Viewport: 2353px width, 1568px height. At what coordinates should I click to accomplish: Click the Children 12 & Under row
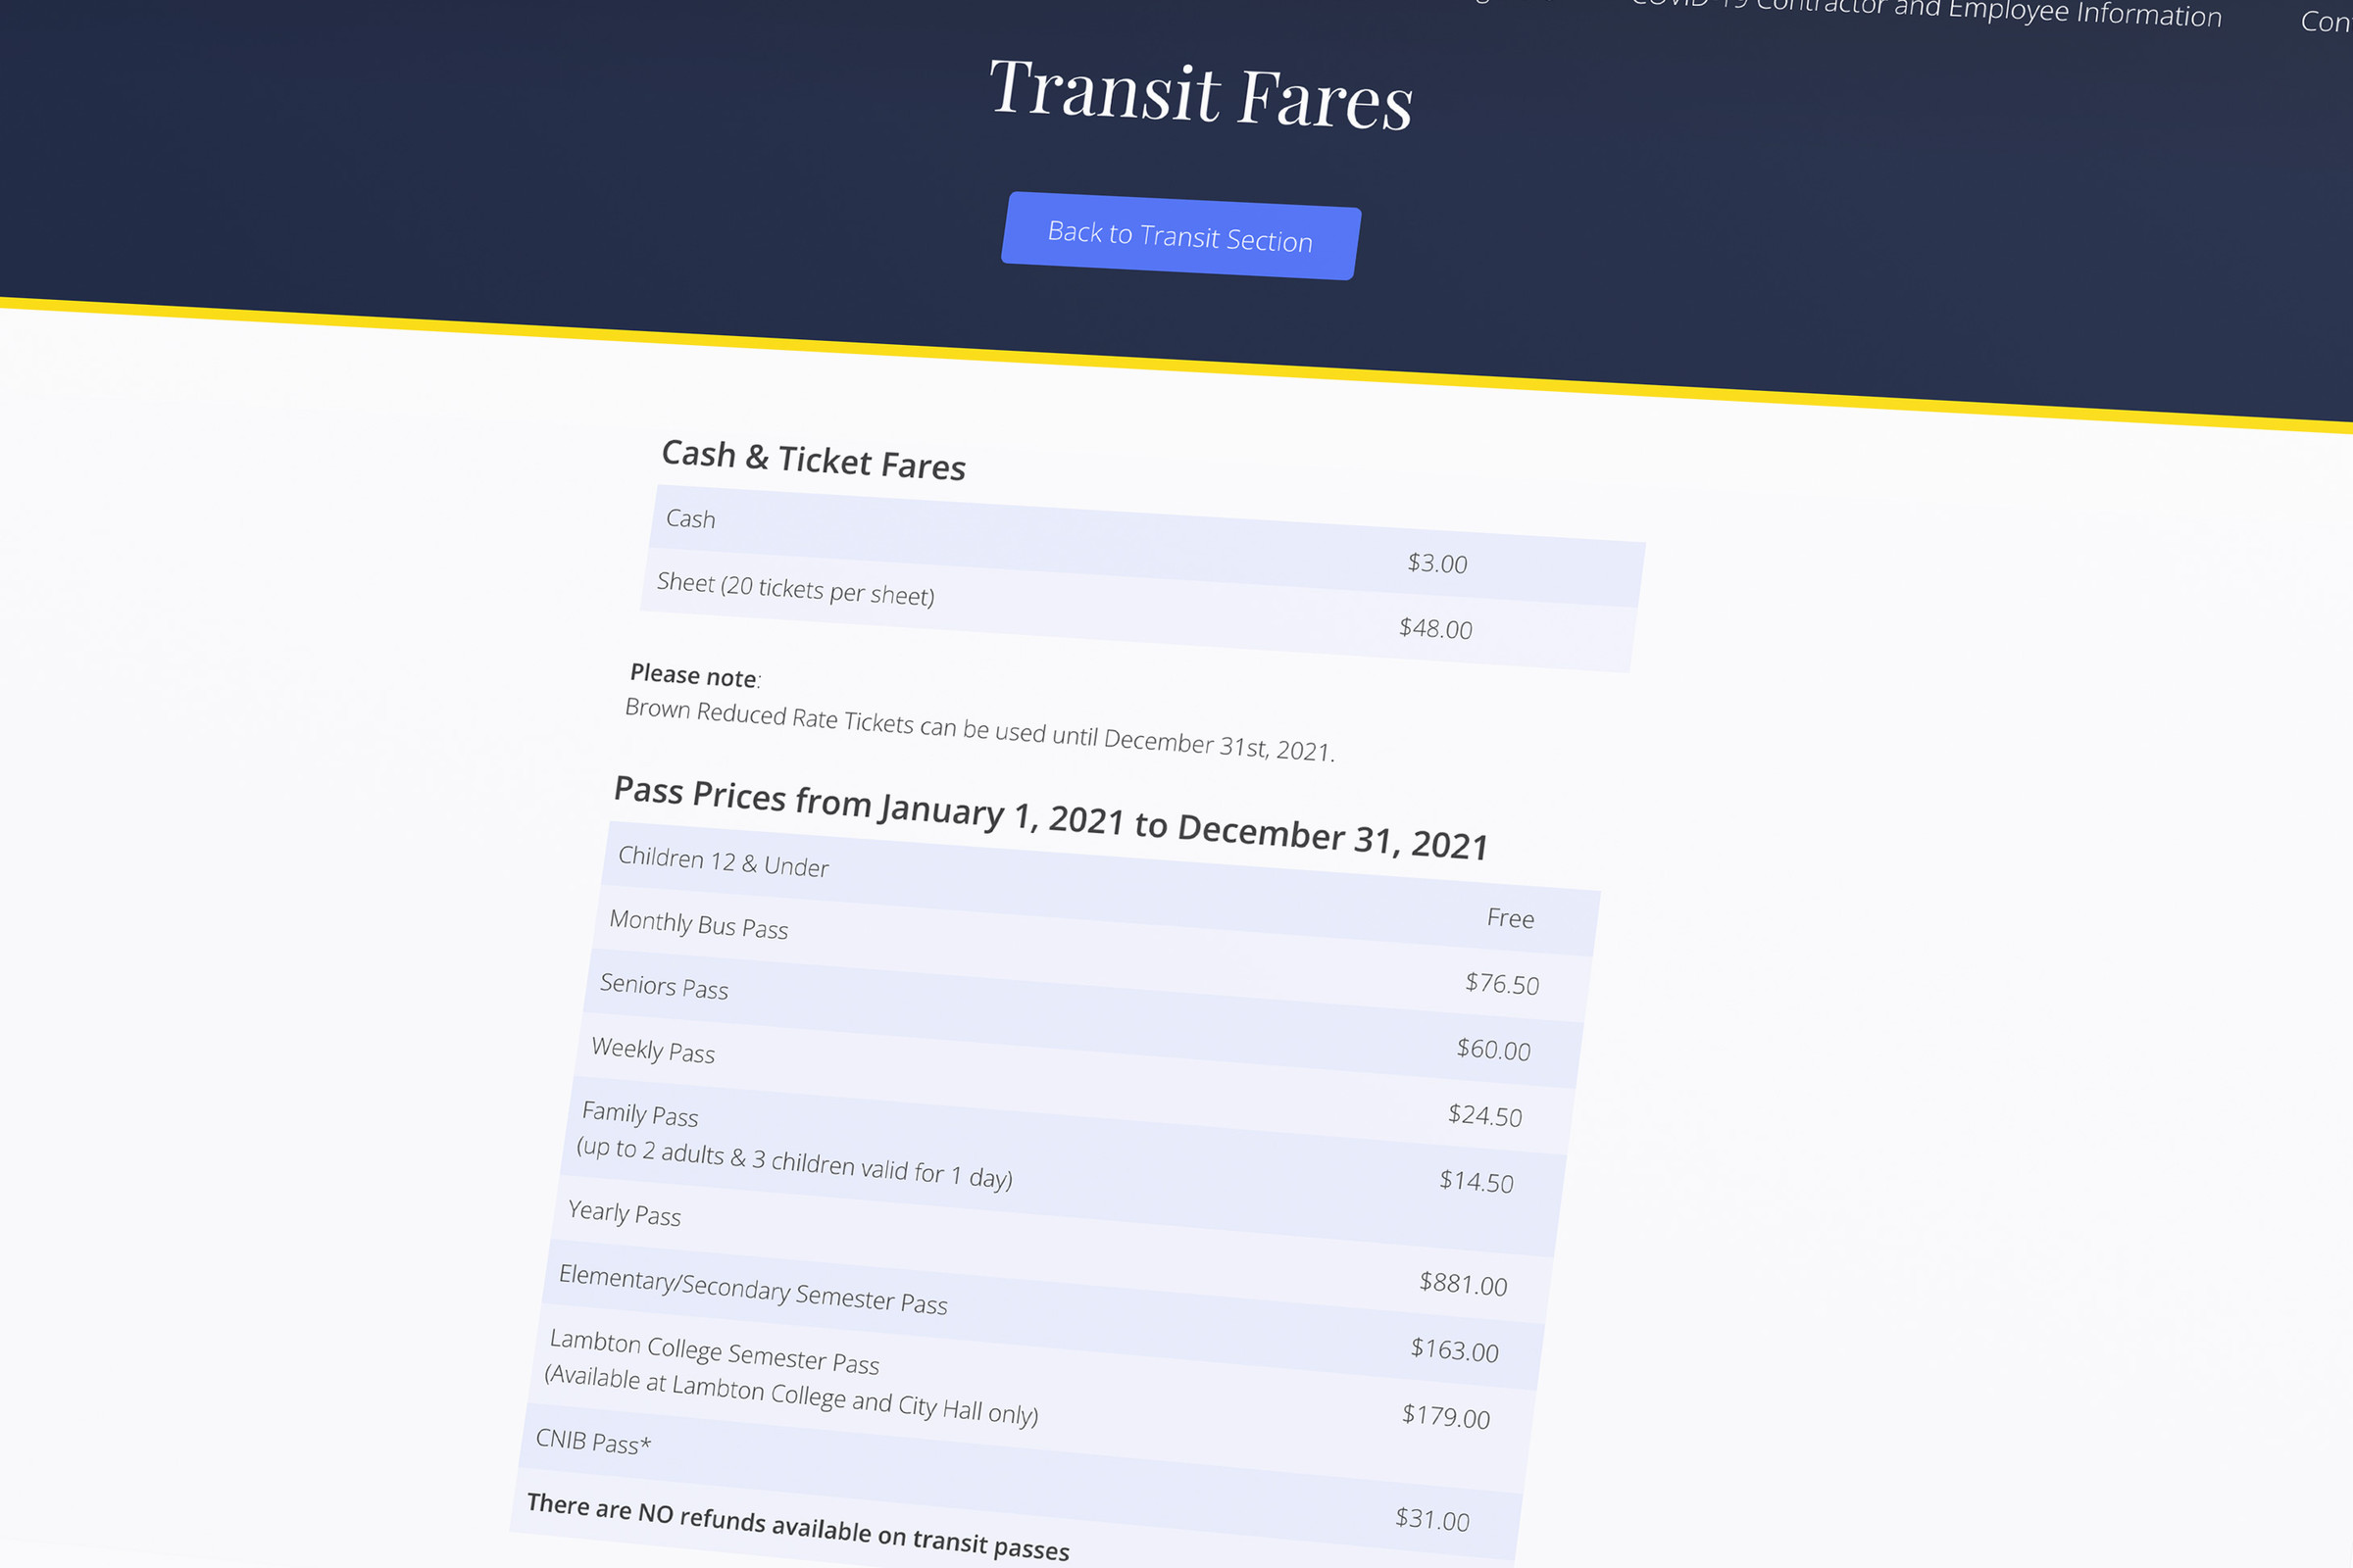click(x=724, y=861)
